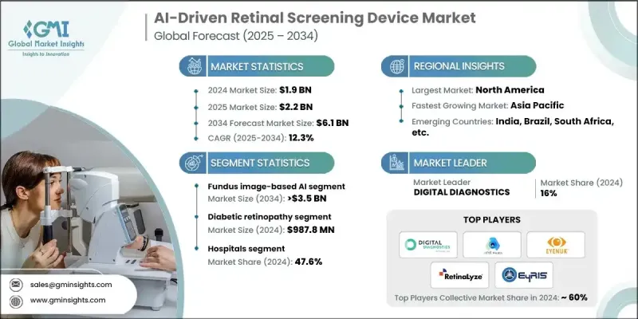Select the Digital Diagnostics logo card
The height and width of the screenshot is (319, 638).
pyautogui.click(x=428, y=244)
